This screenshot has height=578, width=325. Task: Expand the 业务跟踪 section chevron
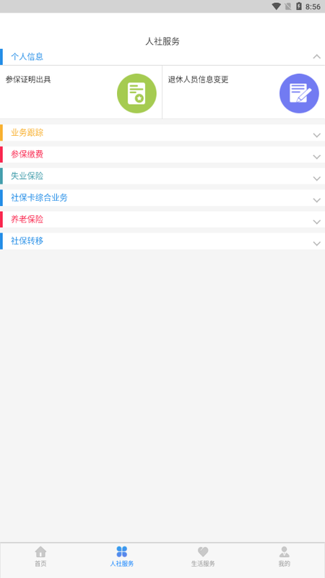pos(316,135)
